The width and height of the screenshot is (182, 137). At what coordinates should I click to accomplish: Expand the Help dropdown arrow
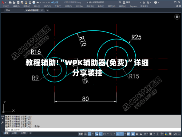click(x=158, y=3)
